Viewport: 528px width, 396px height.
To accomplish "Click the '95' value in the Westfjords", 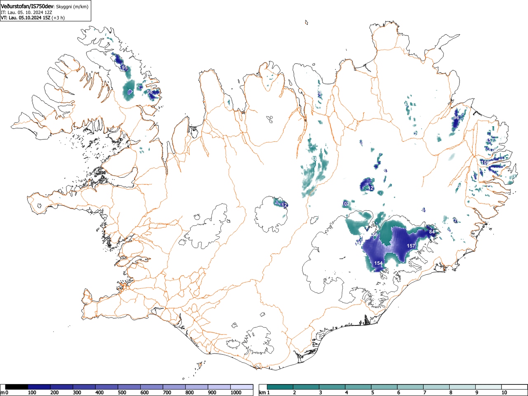I will 124,68.
